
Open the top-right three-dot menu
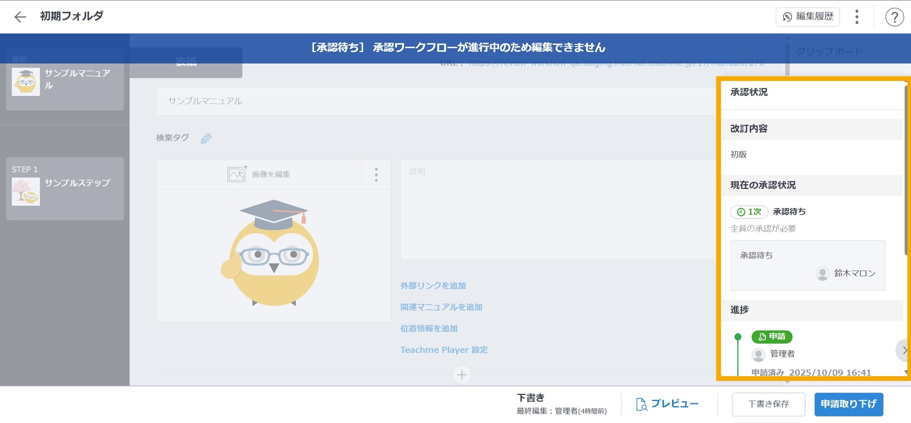pyautogui.click(x=856, y=17)
